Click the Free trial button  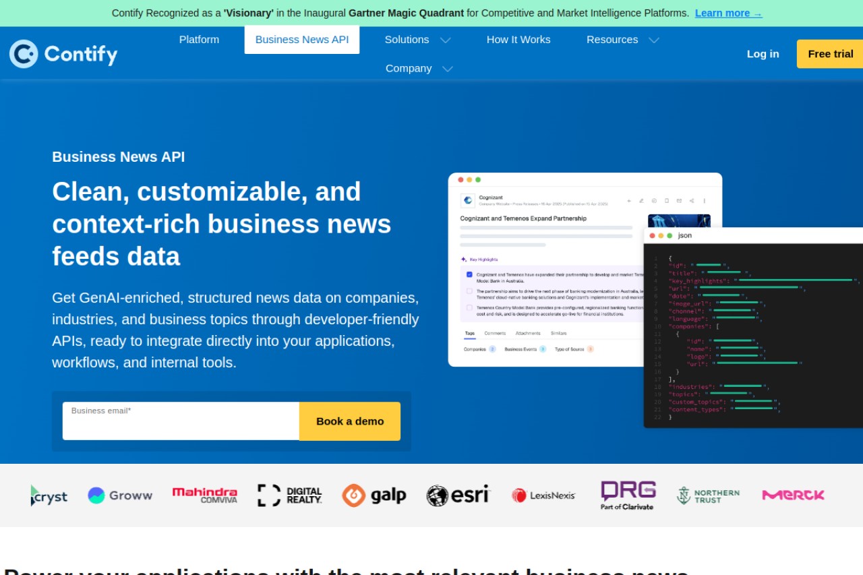click(x=830, y=54)
